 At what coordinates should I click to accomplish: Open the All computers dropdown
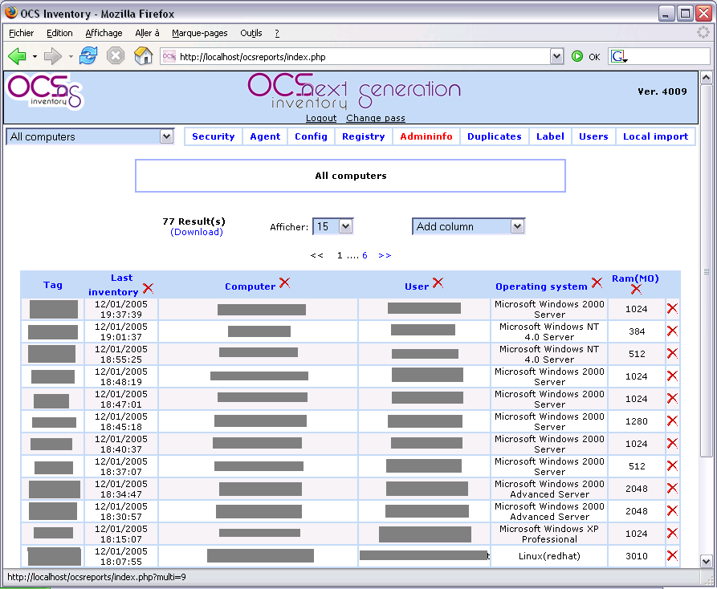coord(90,136)
